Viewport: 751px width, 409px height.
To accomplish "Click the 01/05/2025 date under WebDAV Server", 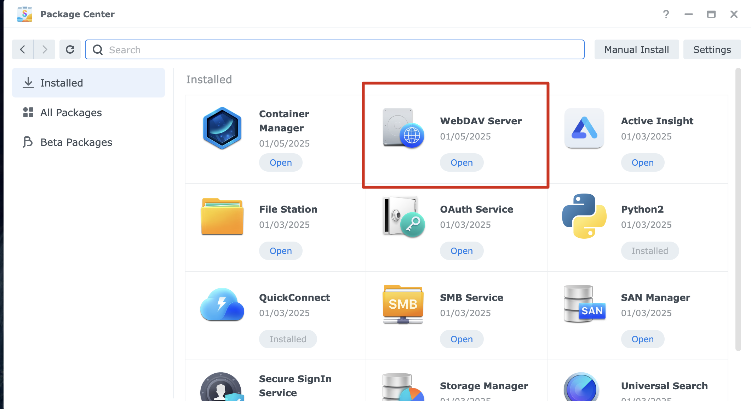I will pos(465,136).
